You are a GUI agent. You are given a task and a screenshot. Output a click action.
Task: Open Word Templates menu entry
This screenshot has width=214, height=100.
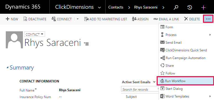[186, 96]
